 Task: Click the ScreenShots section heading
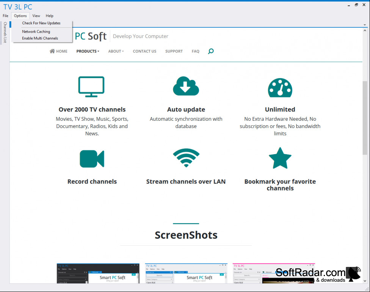click(x=186, y=235)
